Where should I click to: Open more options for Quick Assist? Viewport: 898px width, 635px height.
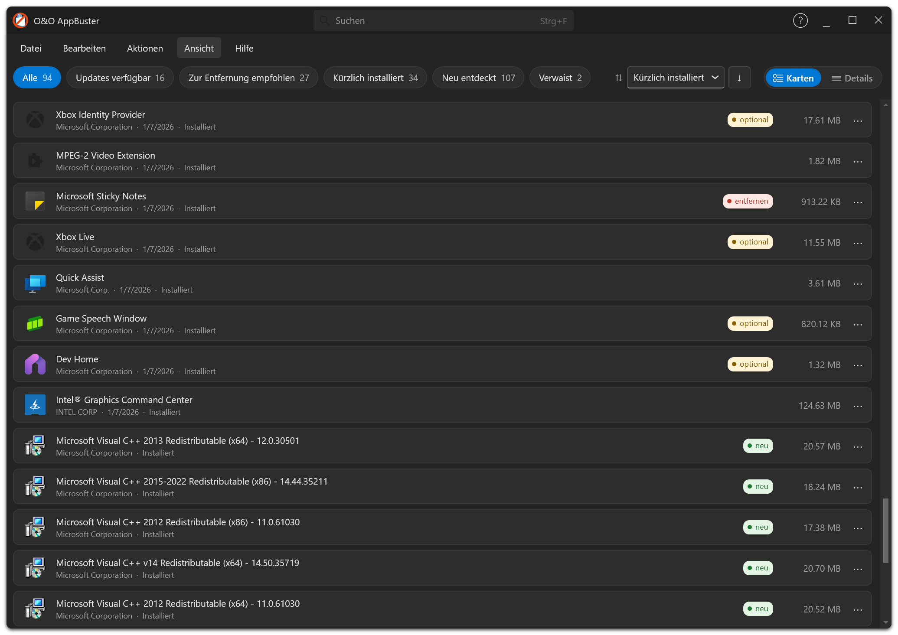[858, 283]
